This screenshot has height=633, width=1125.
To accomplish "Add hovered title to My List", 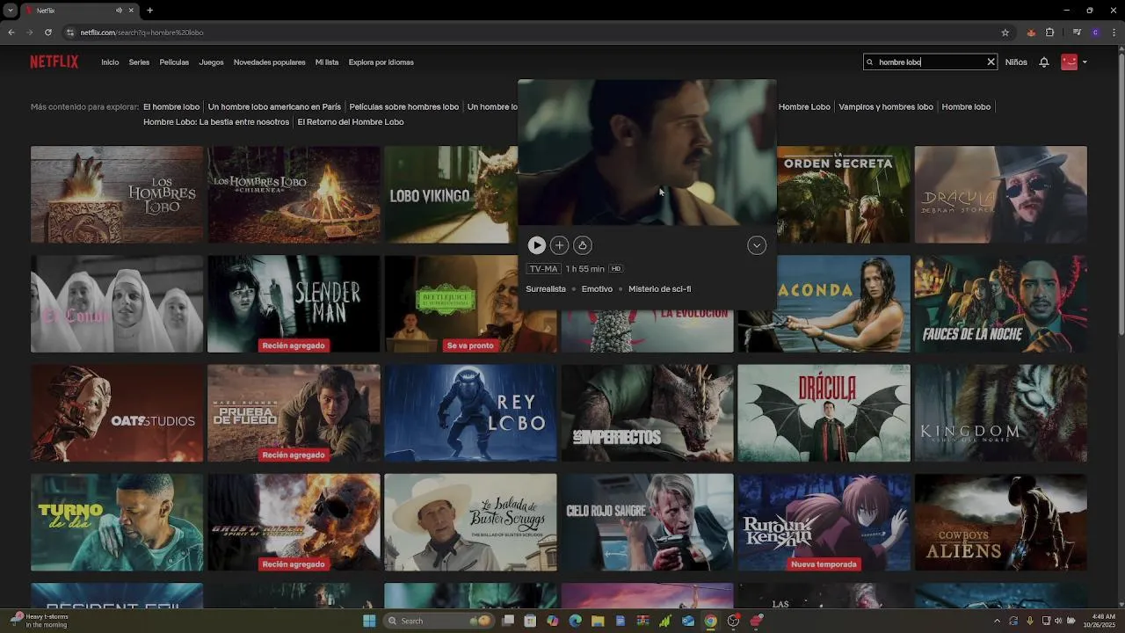I will click(x=559, y=245).
